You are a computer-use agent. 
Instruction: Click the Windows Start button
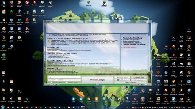(x=3, y=107)
